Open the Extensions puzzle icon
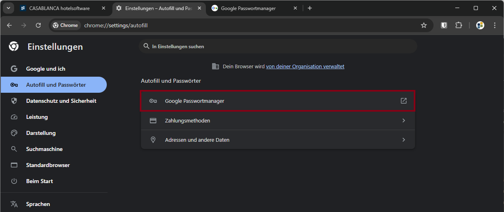Image resolution: width=504 pixels, height=212 pixels. [x=458, y=25]
